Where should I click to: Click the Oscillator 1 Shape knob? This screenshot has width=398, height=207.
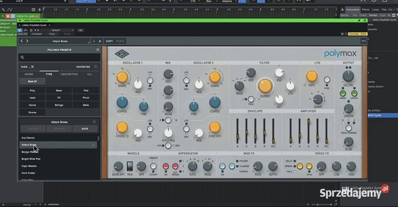[122, 77]
